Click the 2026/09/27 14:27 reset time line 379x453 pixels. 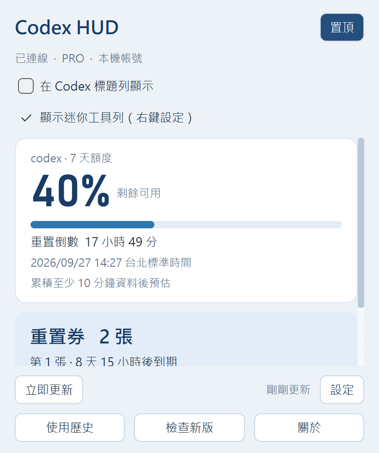coord(111,263)
